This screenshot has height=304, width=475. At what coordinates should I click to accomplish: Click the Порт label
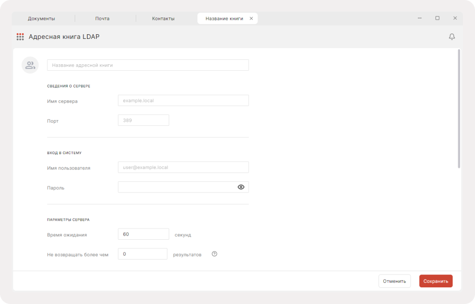pos(53,121)
